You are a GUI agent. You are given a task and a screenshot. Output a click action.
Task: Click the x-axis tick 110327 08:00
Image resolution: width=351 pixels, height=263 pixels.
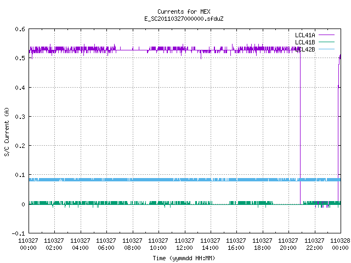coord(132,244)
